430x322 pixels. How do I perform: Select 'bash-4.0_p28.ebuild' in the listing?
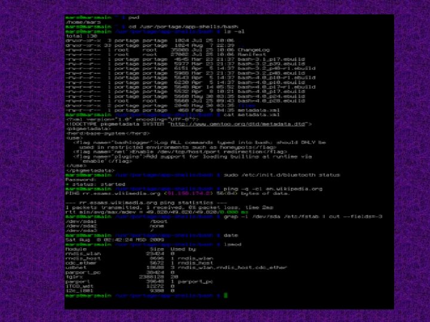(272, 101)
